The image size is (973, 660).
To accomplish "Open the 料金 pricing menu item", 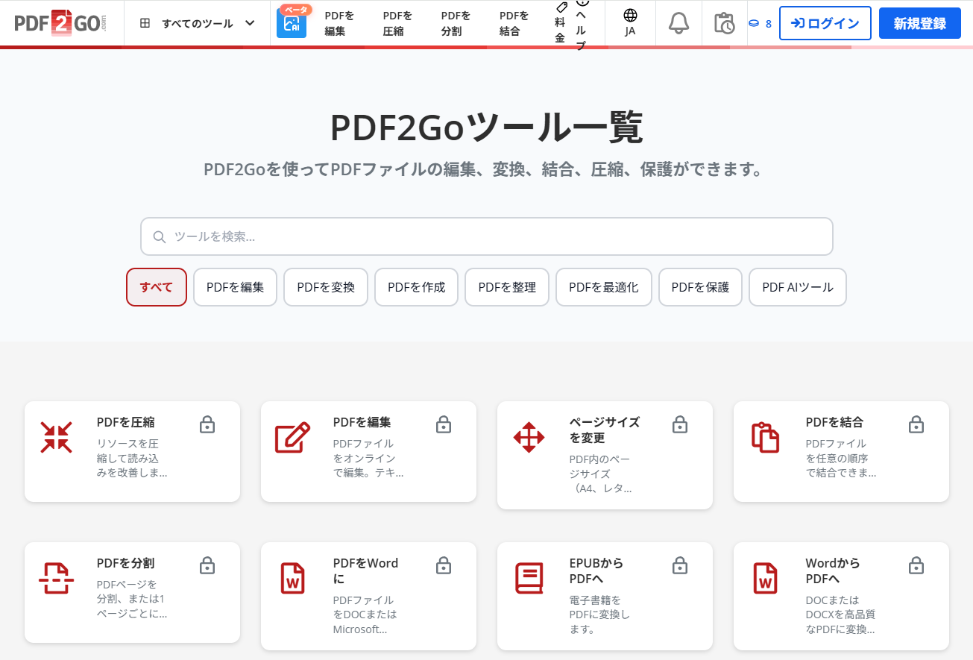I will [558, 23].
